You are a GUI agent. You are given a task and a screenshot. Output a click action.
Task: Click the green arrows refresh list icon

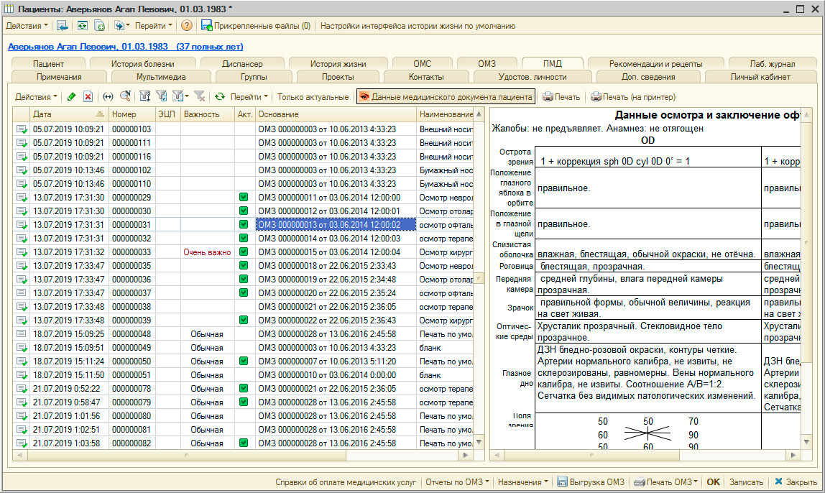click(x=220, y=96)
